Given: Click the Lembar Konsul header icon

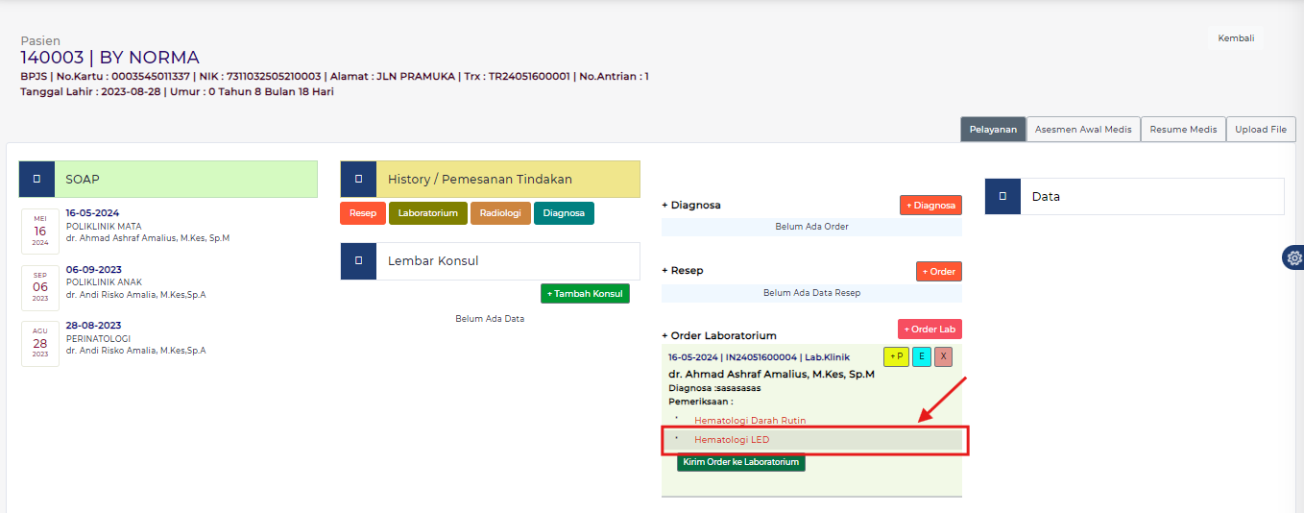Looking at the screenshot, I should (x=358, y=261).
